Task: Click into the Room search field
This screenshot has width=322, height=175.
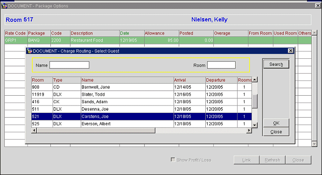Action: tap(221, 65)
